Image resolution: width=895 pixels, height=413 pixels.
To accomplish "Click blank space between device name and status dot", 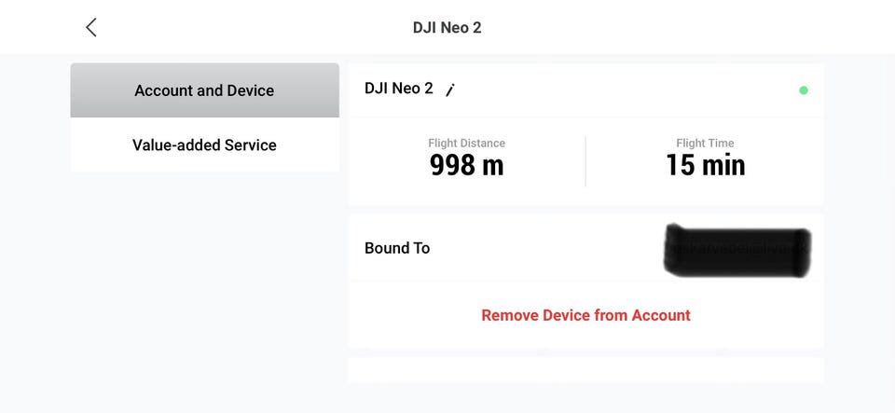I will 625,89.
